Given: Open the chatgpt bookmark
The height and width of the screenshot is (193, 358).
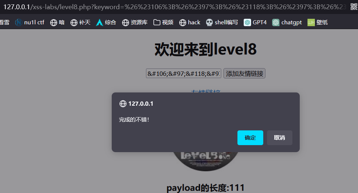Looking at the screenshot, I should pos(287,22).
